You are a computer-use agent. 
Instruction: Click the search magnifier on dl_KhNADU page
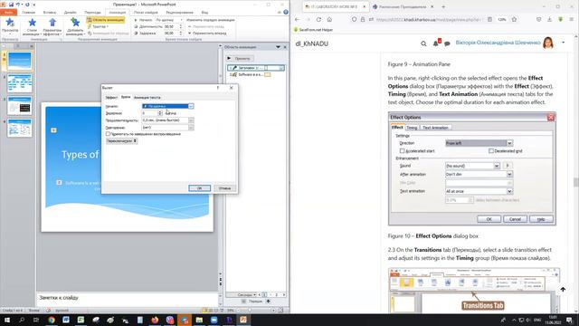(423, 43)
